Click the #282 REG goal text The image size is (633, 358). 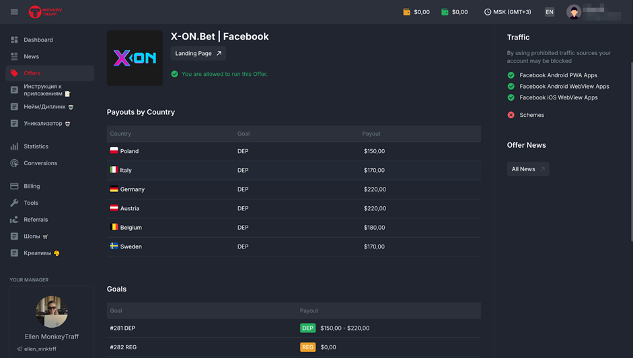pos(123,347)
